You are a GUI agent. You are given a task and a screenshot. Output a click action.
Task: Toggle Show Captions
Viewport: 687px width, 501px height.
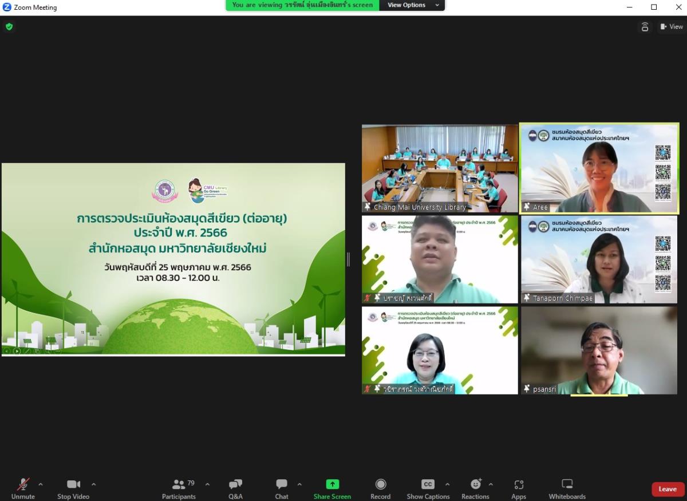428,488
